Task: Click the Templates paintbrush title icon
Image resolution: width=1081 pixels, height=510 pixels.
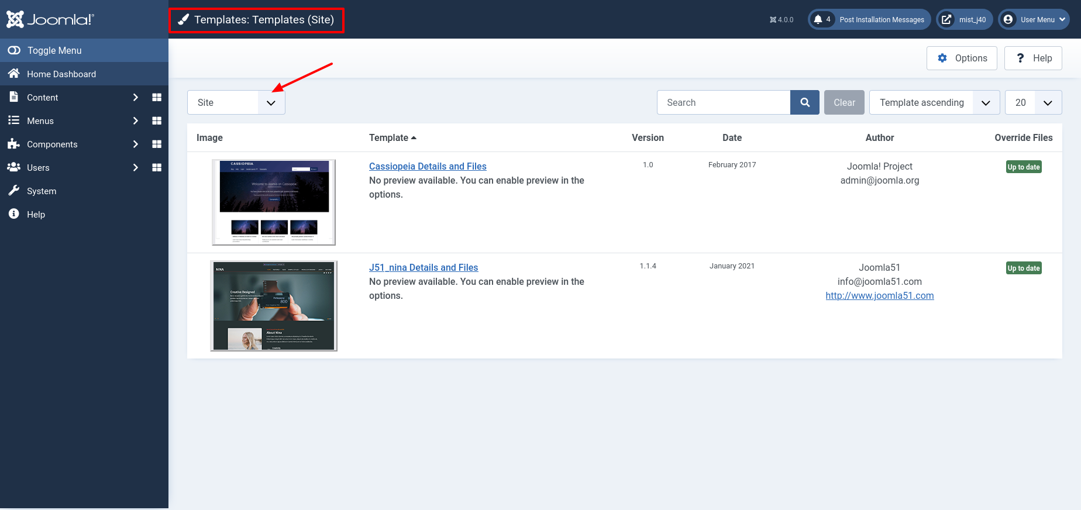Action: coord(184,20)
